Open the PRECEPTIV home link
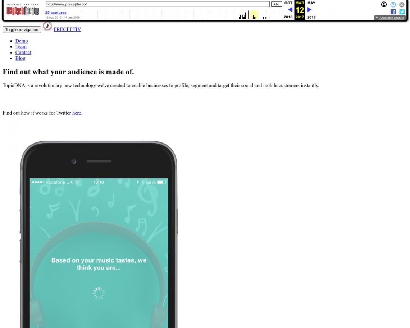The width and height of the screenshot is (410, 328). pos(67,29)
